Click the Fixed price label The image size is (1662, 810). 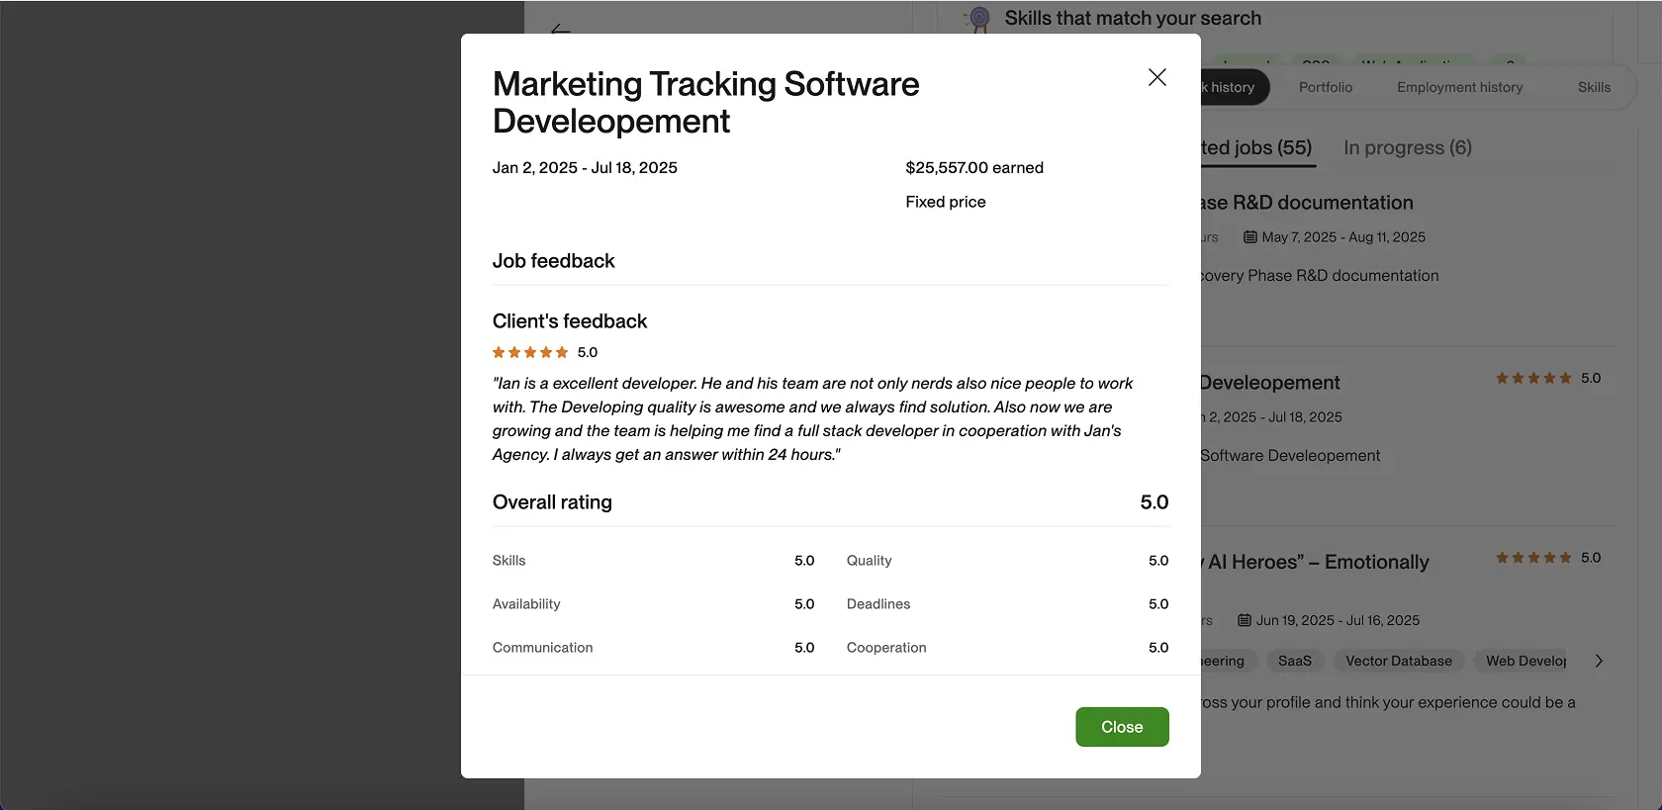pyautogui.click(x=946, y=202)
